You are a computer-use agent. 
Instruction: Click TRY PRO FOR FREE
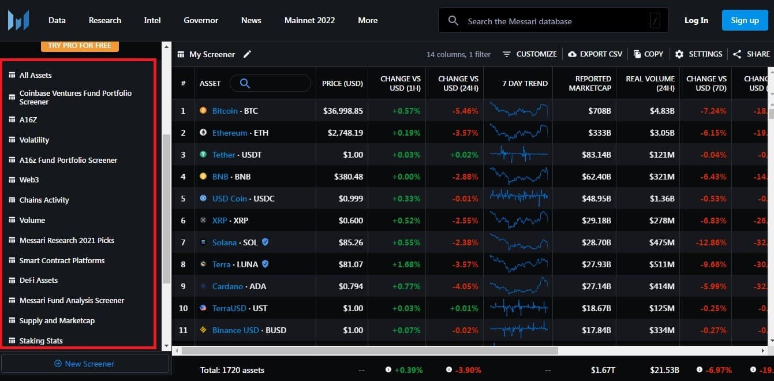80,46
